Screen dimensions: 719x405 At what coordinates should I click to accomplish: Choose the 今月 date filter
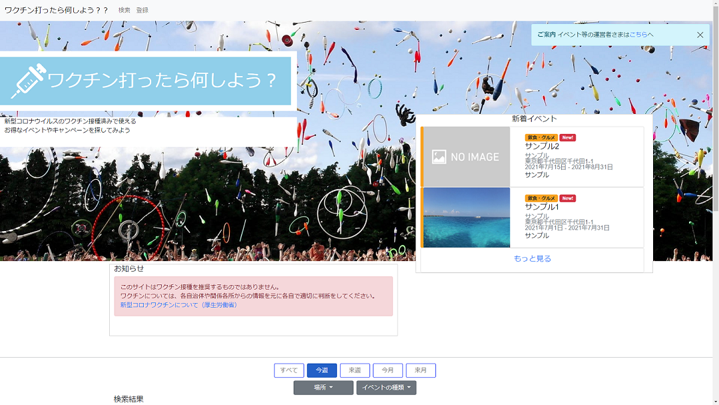[x=387, y=370]
